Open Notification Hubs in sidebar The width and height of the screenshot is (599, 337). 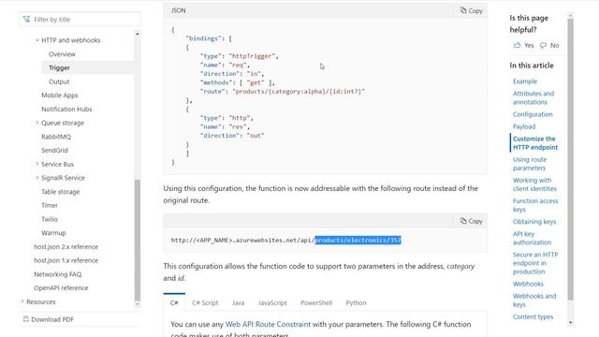[66, 109]
